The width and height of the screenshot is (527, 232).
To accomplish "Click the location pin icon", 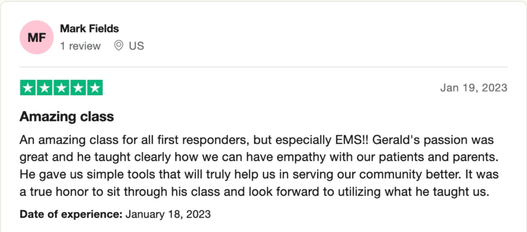I will pyautogui.click(x=119, y=46).
